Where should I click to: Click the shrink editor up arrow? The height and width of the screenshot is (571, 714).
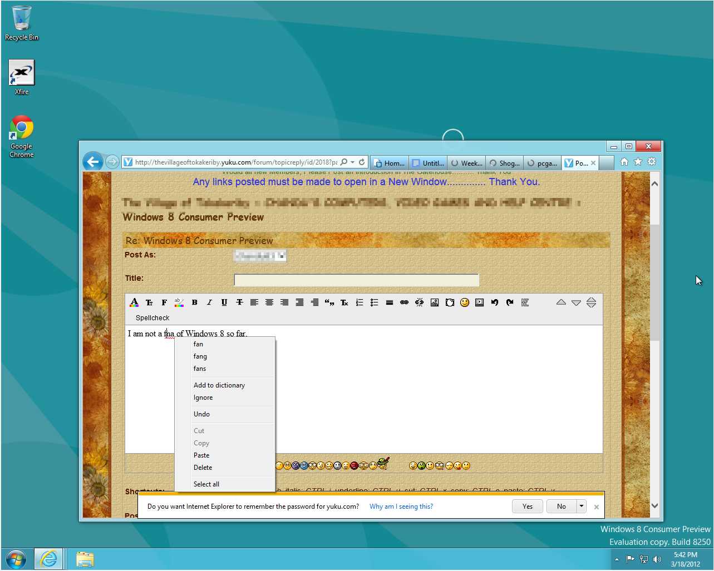tap(561, 302)
